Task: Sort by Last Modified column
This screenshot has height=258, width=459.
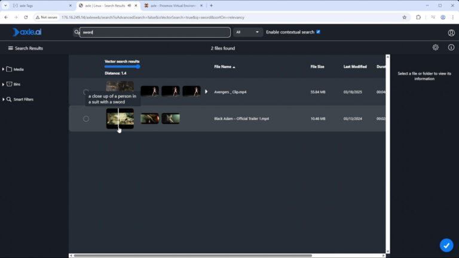Action: click(x=355, y=67)
